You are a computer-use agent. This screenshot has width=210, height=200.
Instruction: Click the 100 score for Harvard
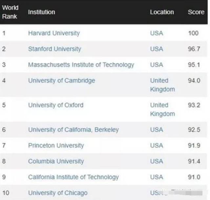pos(193,33)
